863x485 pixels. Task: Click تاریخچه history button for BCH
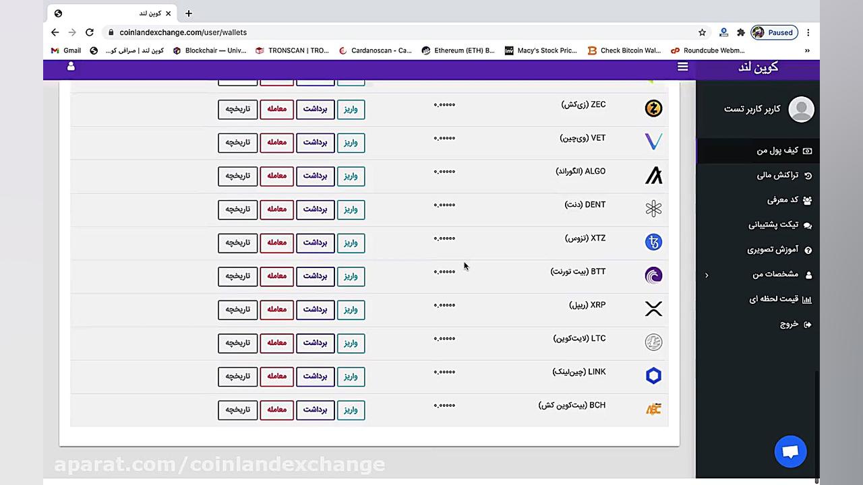[237, 410]
